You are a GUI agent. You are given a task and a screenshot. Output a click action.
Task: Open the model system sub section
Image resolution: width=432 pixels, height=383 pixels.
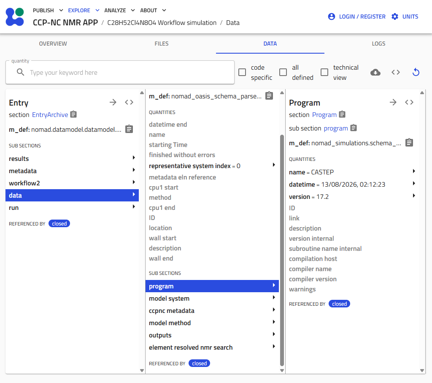(212, 299)
